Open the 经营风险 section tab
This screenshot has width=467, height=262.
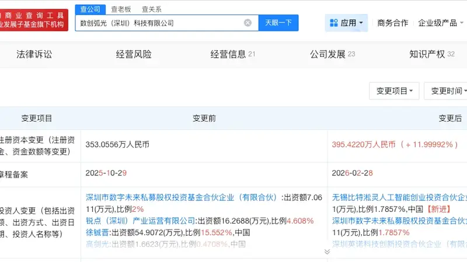134,54
